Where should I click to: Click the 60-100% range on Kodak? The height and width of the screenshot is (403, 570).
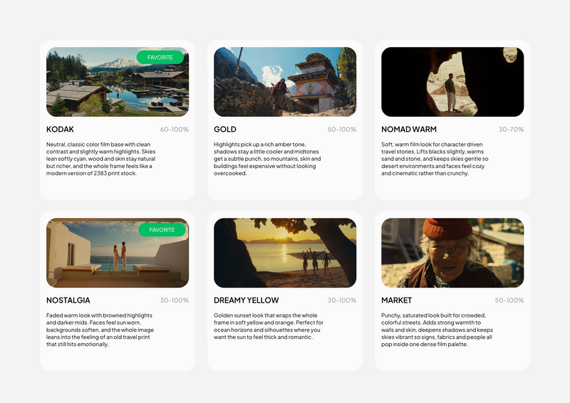click(x=174, y=130)
